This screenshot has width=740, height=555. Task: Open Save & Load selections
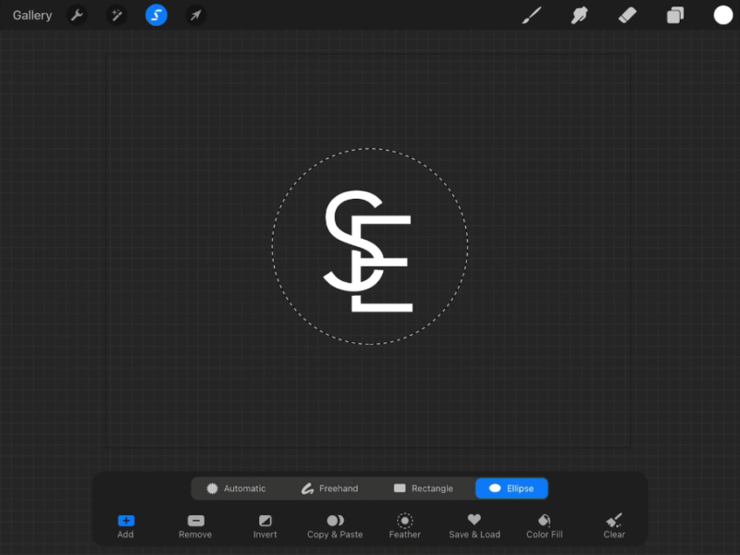click(x=475, y=526)
